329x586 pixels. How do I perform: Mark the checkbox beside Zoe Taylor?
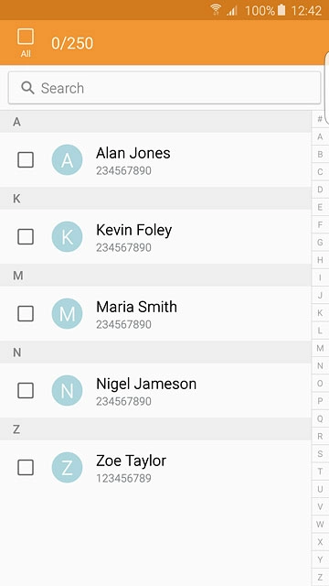click(26, 468)
